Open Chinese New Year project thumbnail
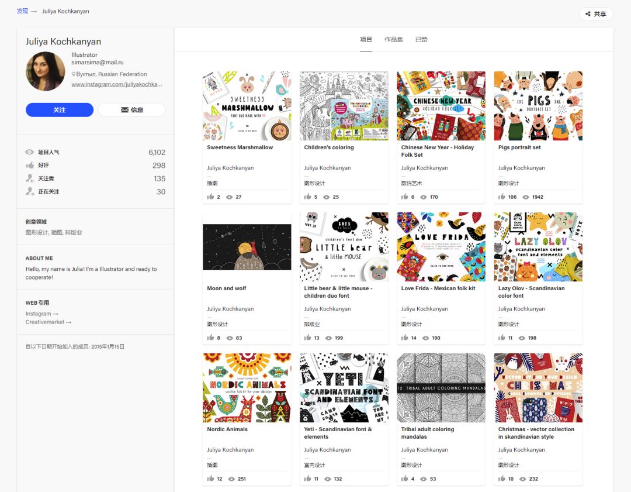Image resolution: width=631 pixels, height=492 pixels. click(441, 106)
